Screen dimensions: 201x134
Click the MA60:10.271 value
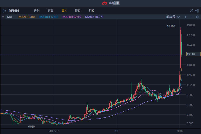coord(94,17)
